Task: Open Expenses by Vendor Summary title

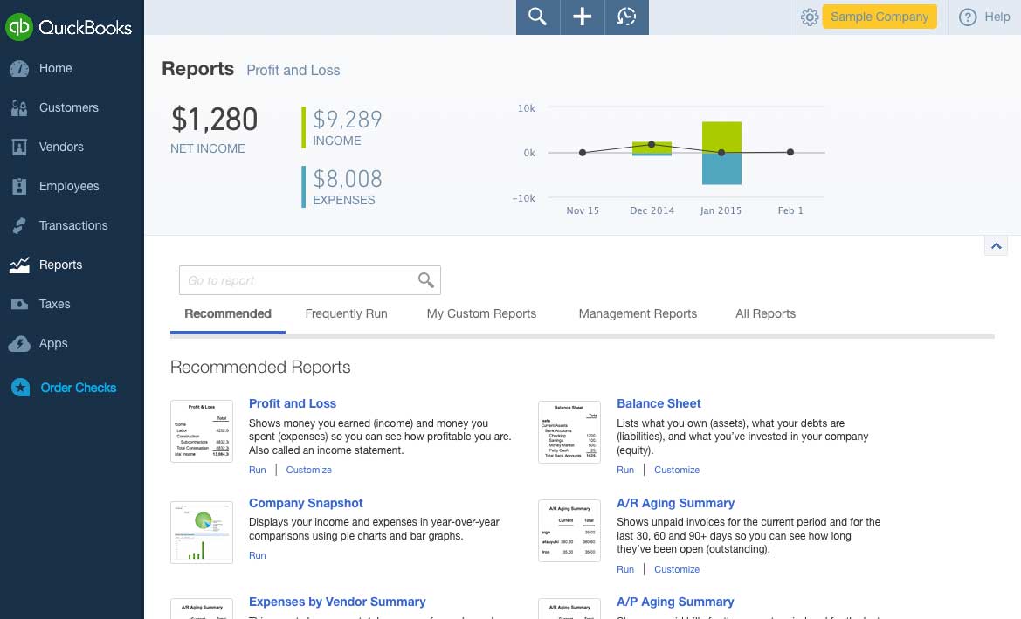Action: click(337, 602)
